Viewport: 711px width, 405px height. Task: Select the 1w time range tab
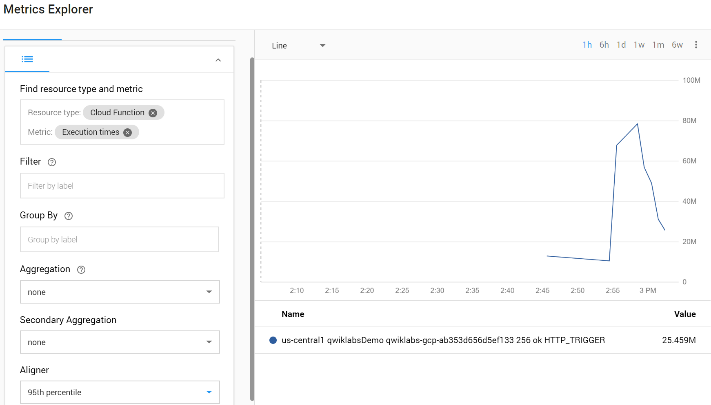coord(639,45)
